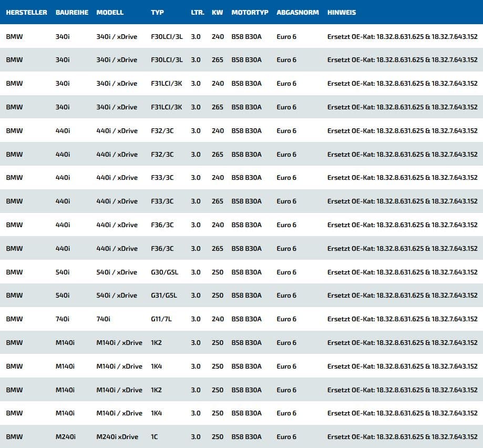Screen dimensions: 483x448
Task: Click the M240i xDrive model cell
Action: [117, 436]
